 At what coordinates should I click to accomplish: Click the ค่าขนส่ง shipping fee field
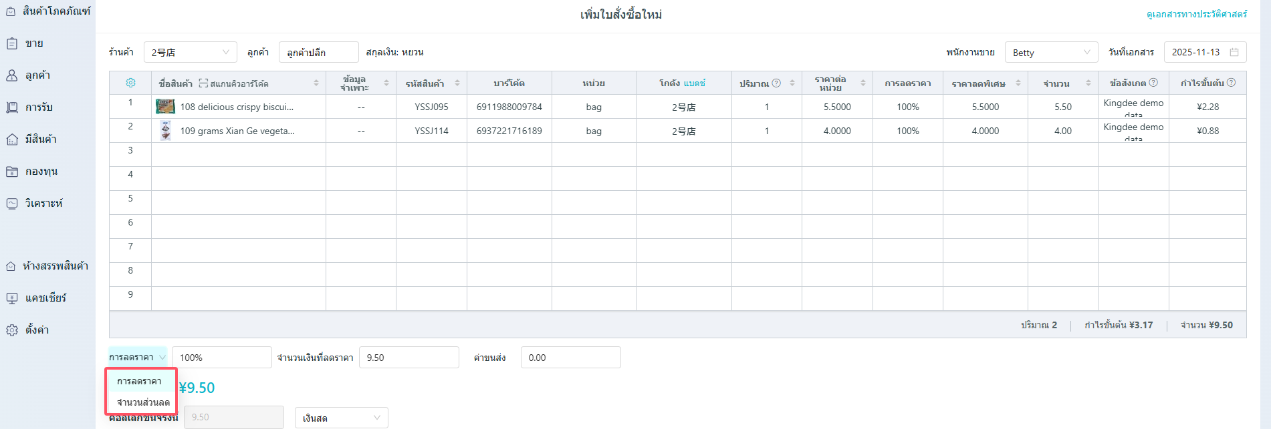(x=570, y=358)
